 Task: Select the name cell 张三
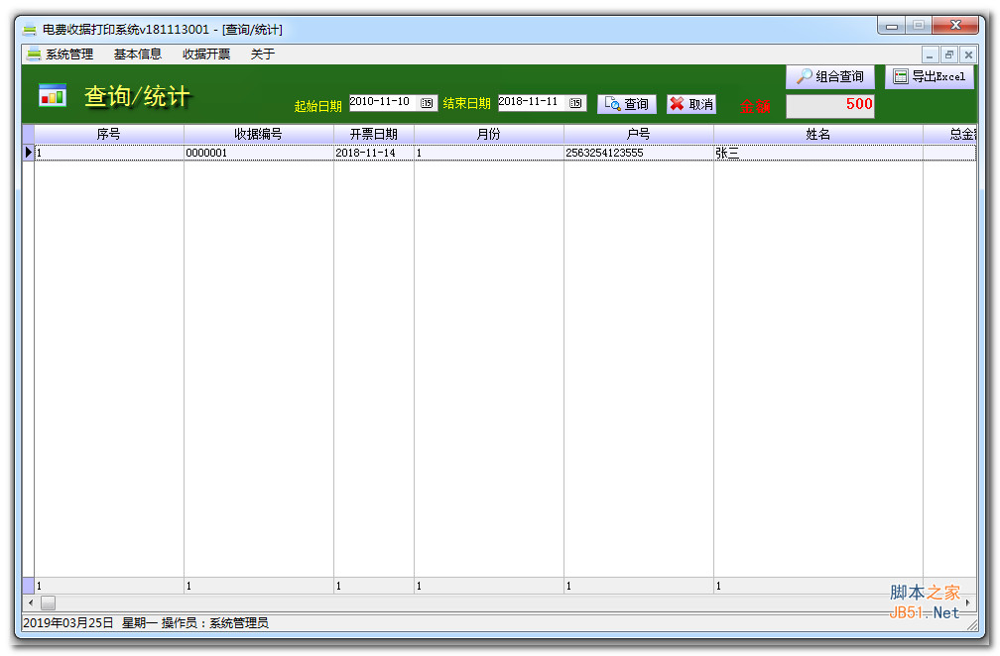[x=818, y=153]
